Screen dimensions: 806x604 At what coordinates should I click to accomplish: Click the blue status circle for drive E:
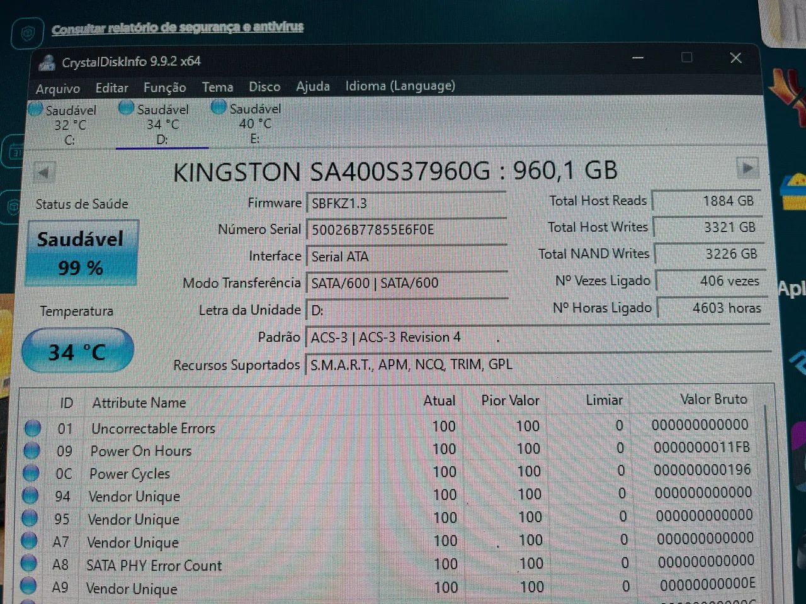(219, 108)
